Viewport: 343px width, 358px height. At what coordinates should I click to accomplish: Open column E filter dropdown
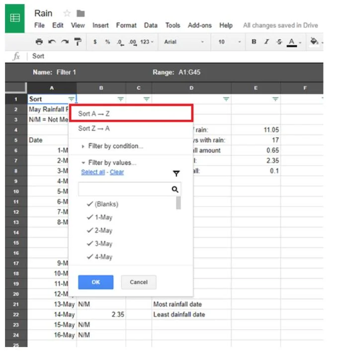275,99
